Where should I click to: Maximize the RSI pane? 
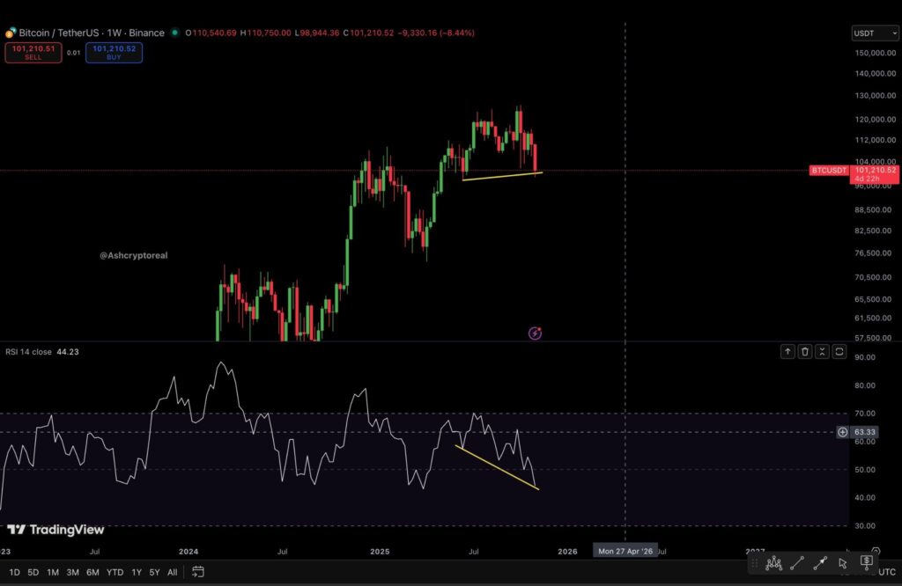click(839, 351)
